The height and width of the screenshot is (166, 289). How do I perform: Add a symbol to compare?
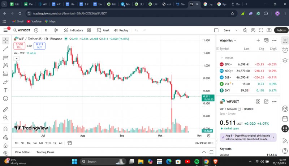click(36, 30)
